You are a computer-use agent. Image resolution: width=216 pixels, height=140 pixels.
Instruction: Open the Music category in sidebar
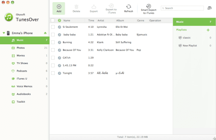click(x=24, y=40)
